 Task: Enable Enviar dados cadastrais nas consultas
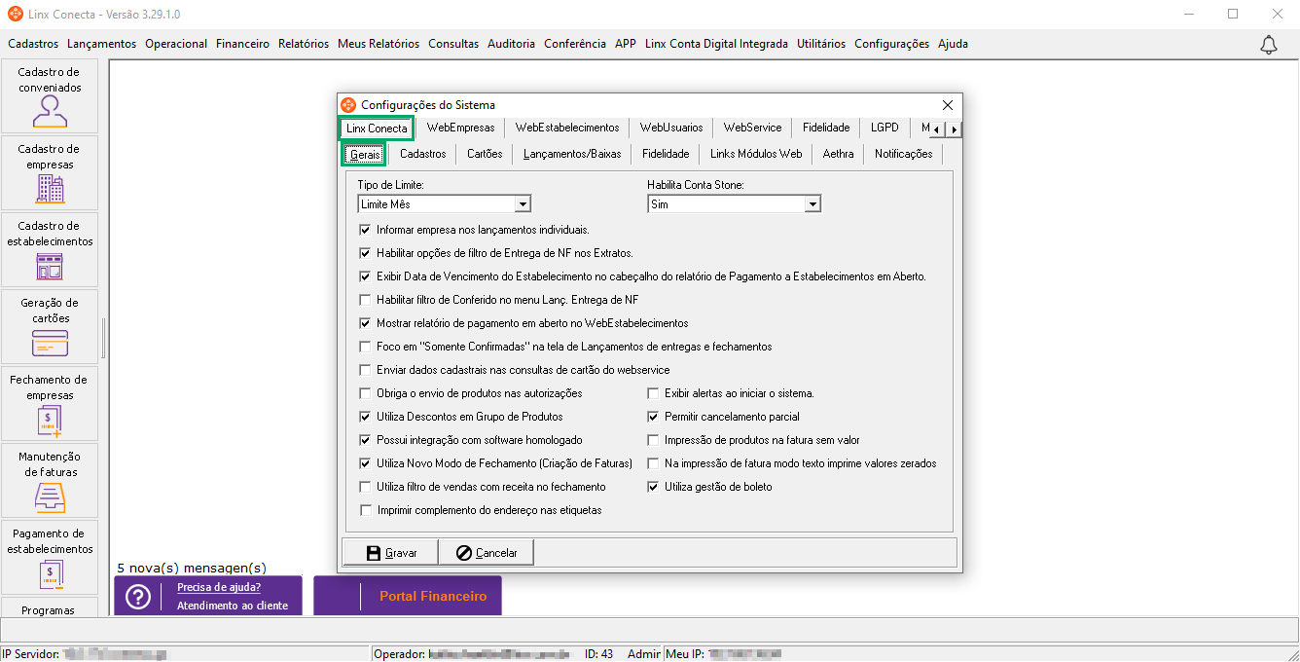366,370
